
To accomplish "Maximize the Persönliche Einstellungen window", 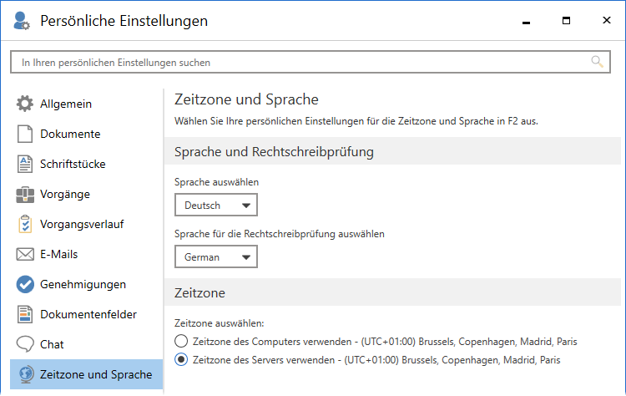I will click(x=566, y=21).
